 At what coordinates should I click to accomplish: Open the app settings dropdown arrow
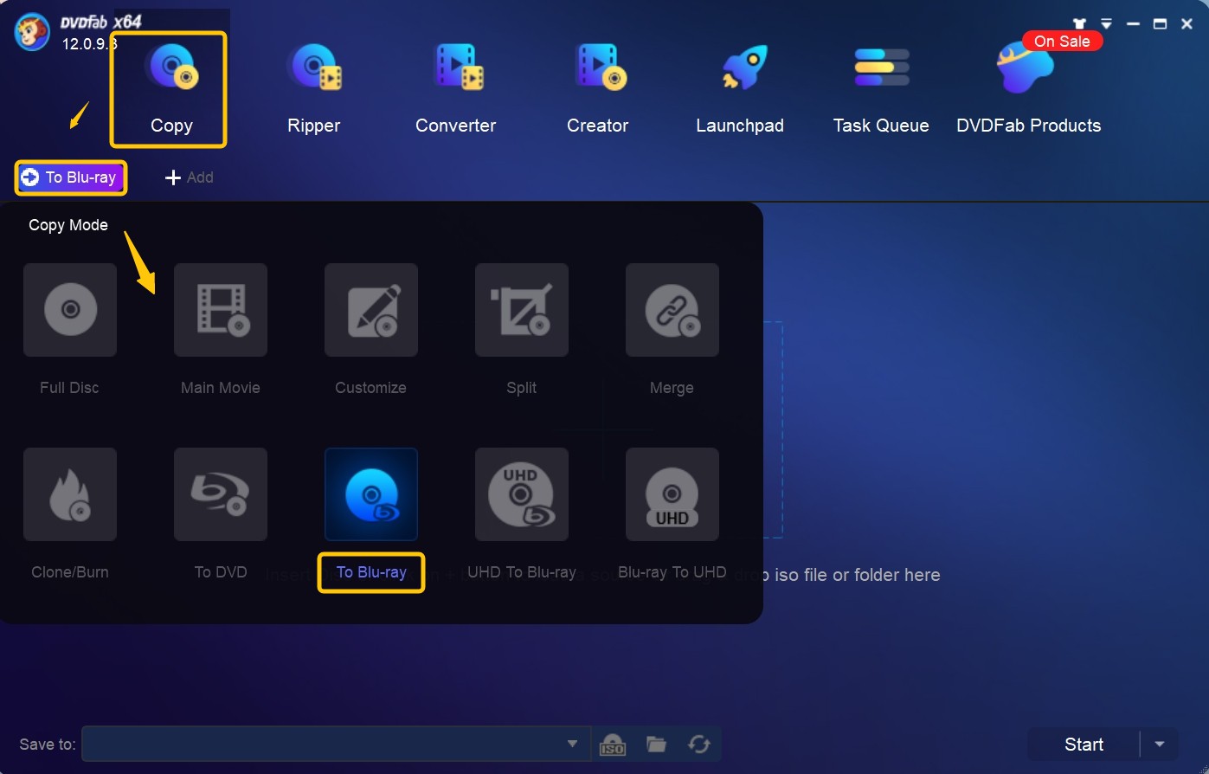coord(1106,23)
